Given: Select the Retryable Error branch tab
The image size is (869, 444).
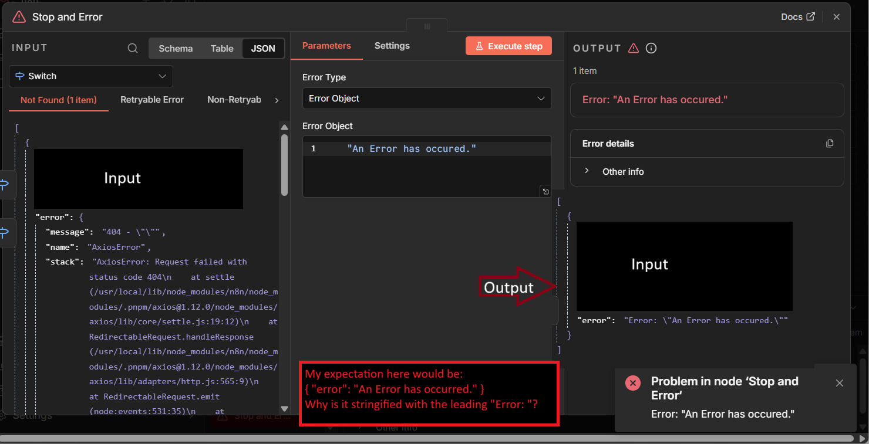Looking at the screenshot, I should pyautogui.click(x=152, y=100).
